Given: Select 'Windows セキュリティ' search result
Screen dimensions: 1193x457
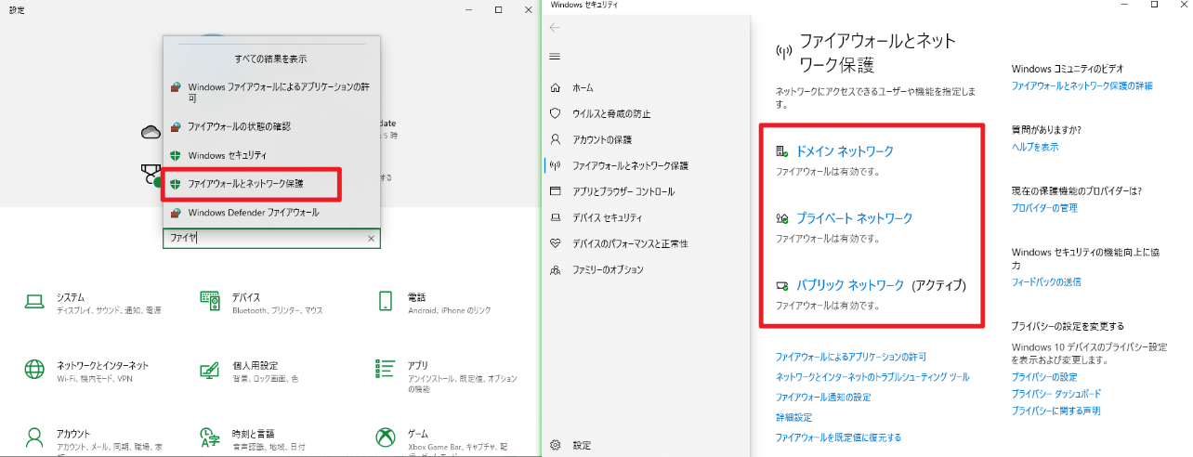Looking at the screenshot, I should tap(271, 155).
